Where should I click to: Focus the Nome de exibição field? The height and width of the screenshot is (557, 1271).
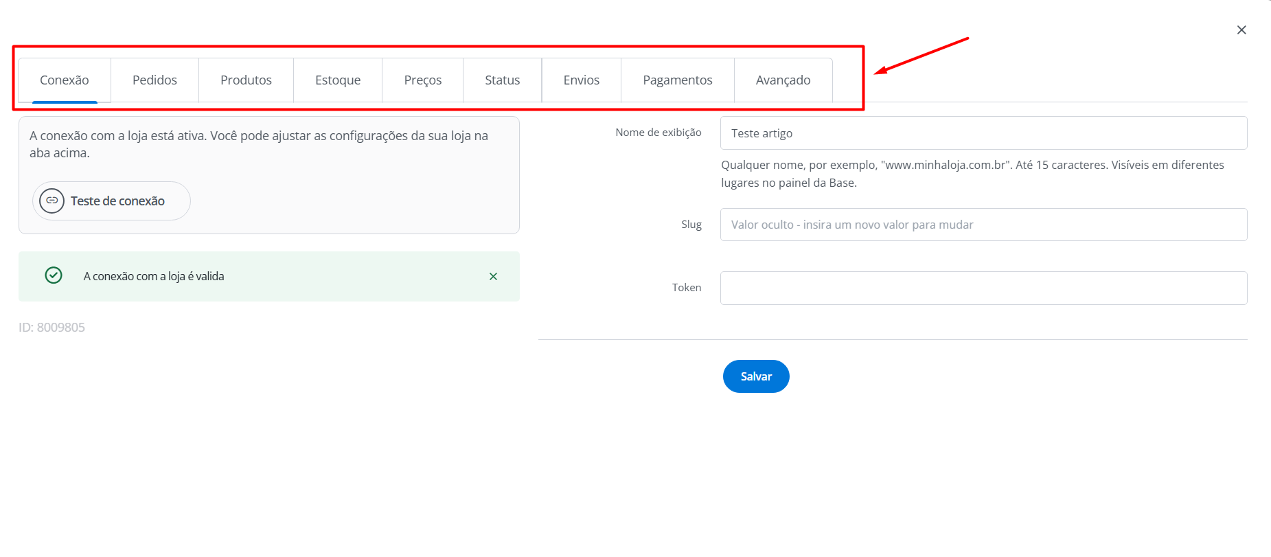pyautogui.click(x=983, y=133)
